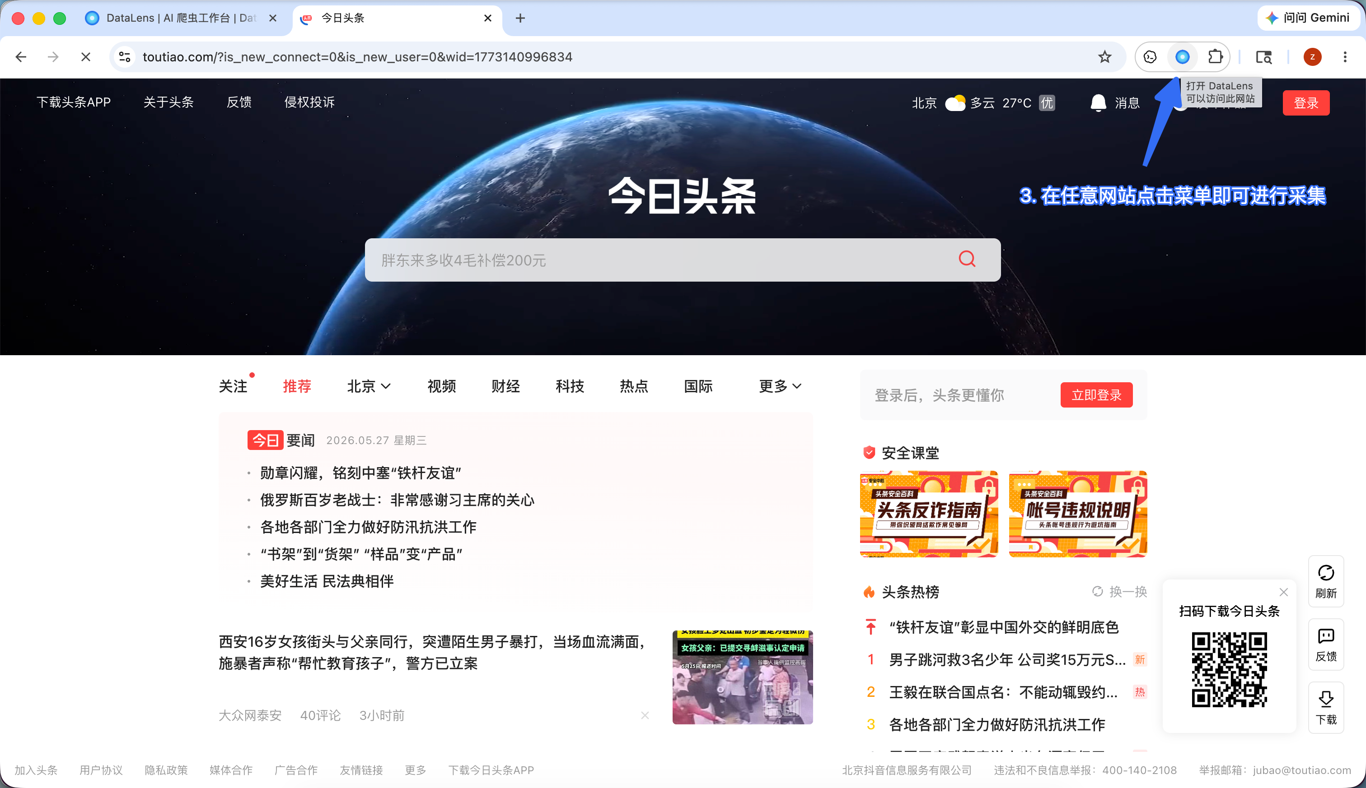The width and height of the screenshot is (1366, 788).
Task: Click the 安全课堂 shield icon
Action: [x=869, y=453]
